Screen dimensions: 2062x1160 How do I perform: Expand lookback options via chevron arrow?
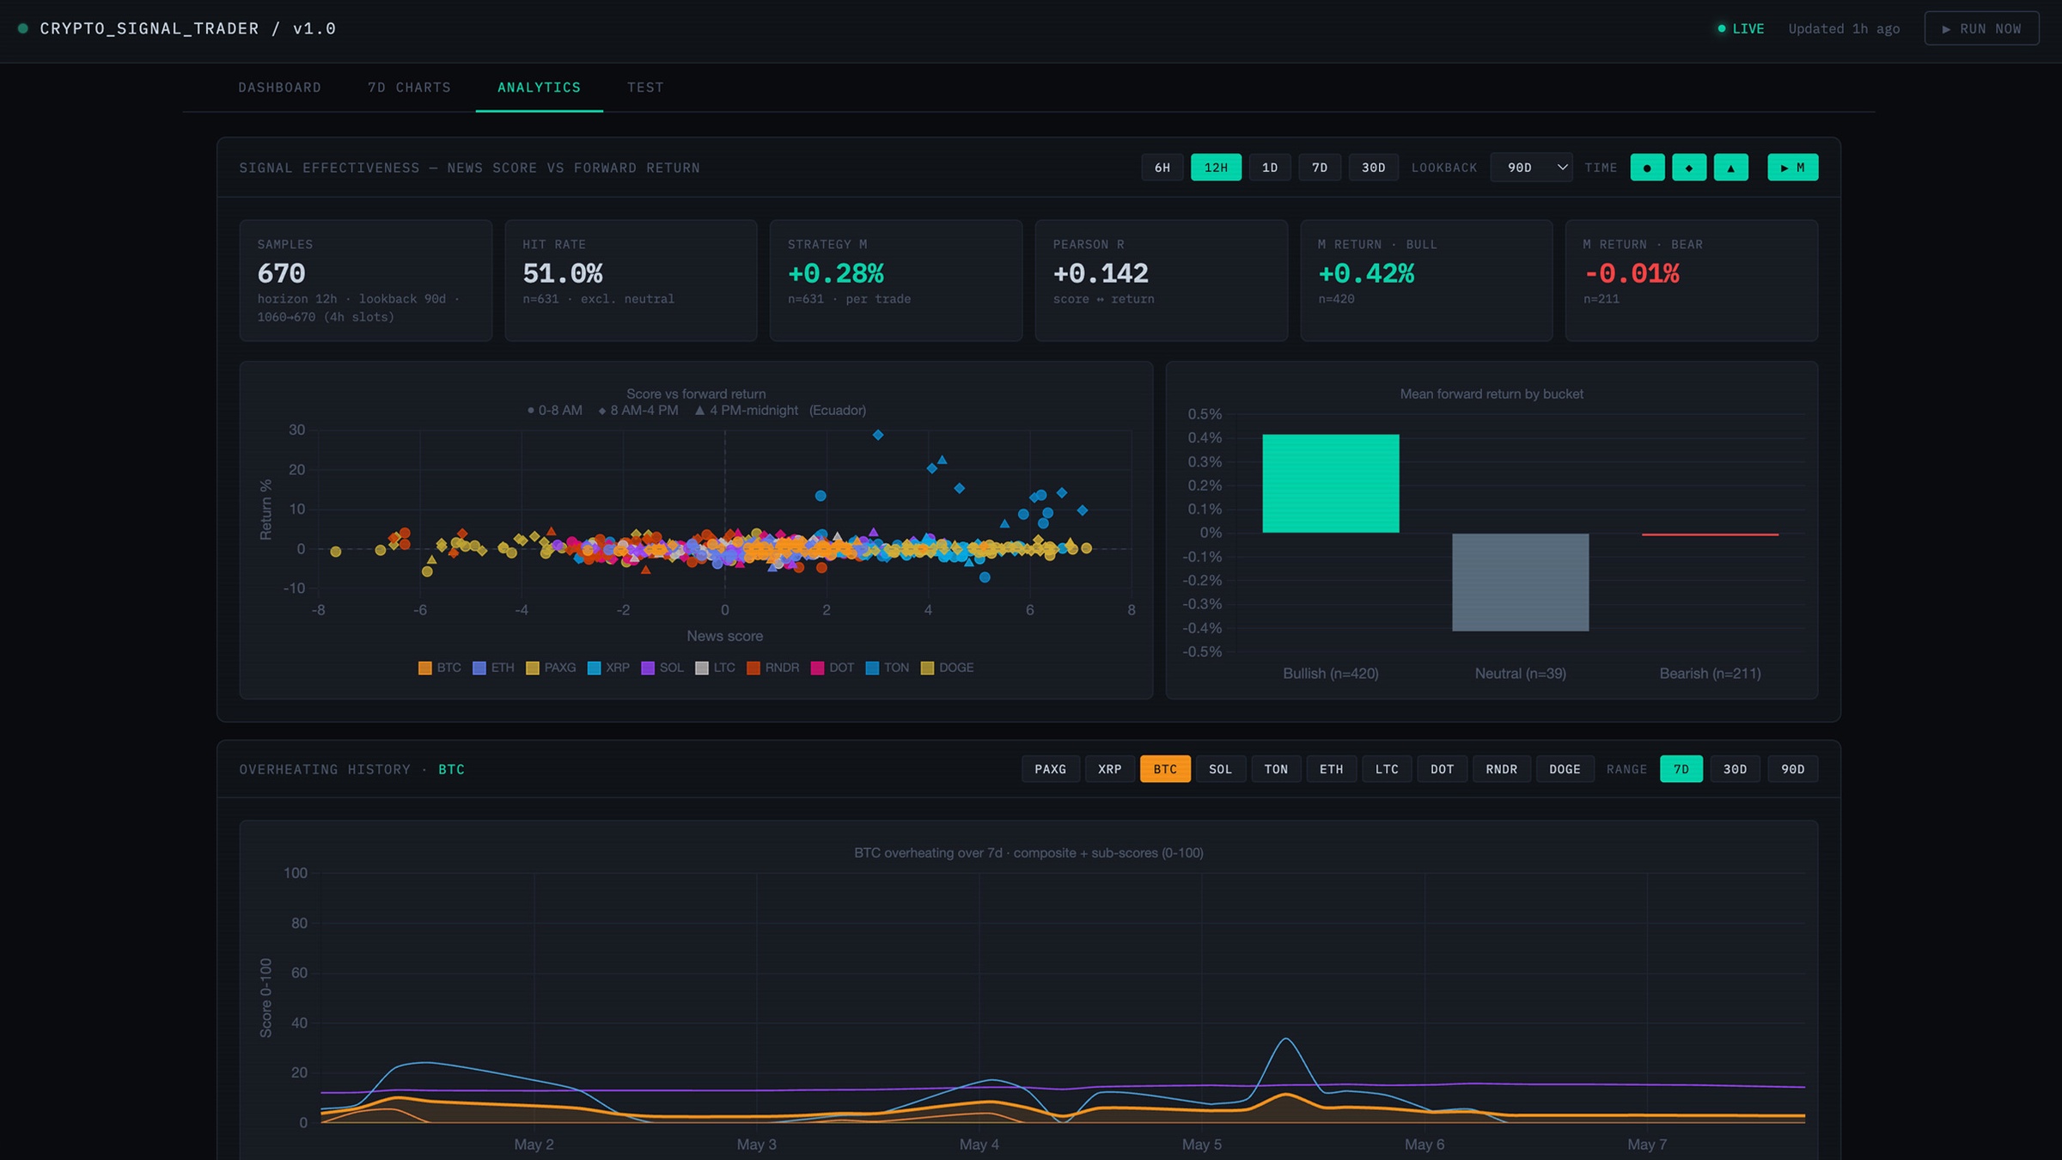click(x=1562, y=168)
